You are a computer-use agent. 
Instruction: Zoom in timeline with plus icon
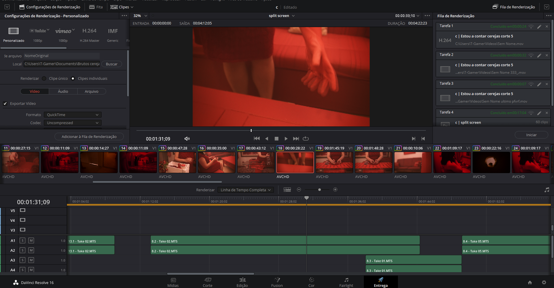[335, 190]
